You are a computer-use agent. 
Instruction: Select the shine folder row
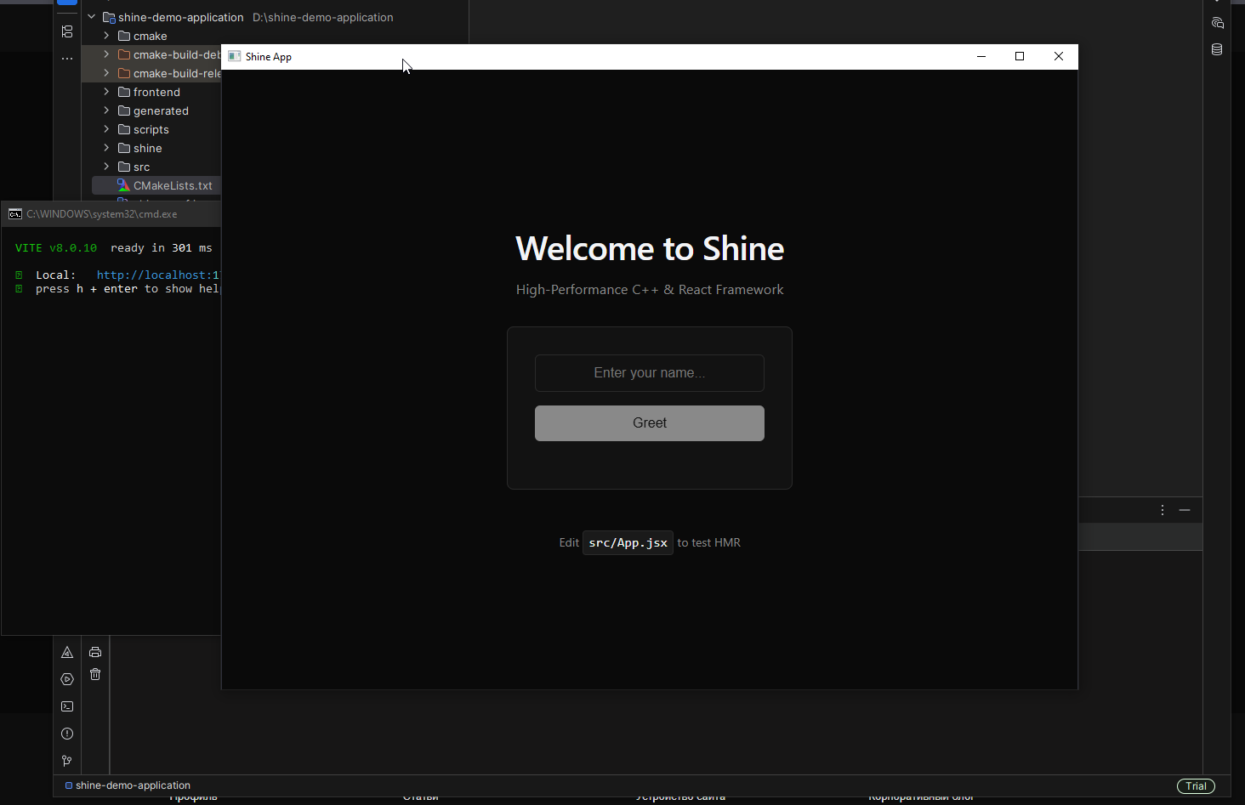pos(151,148)
